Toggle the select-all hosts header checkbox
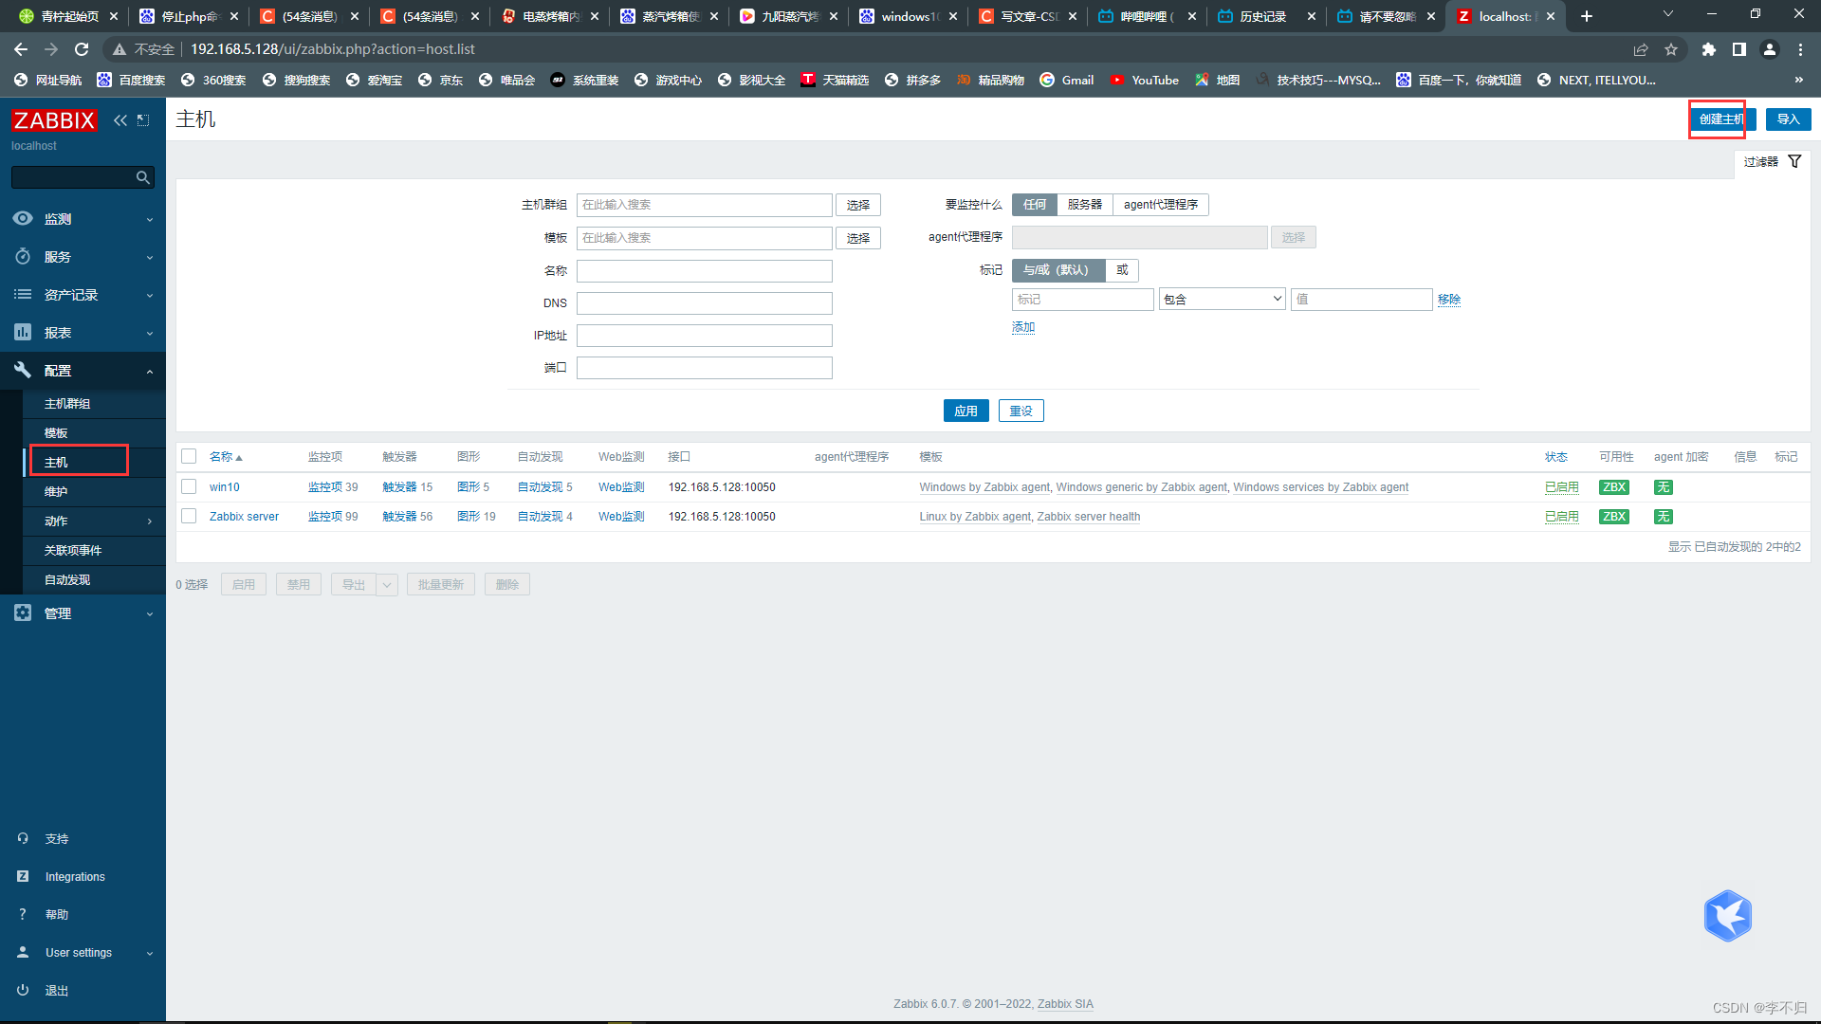 point(189,457)
